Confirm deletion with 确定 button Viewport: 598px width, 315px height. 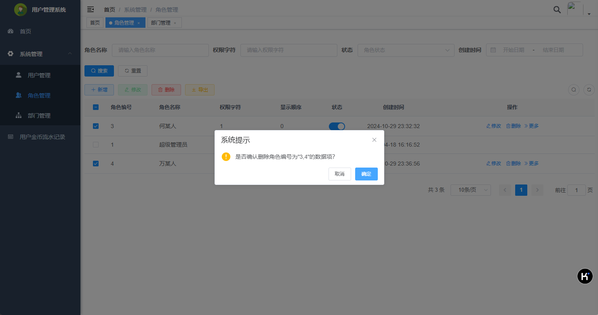[366, 174]
